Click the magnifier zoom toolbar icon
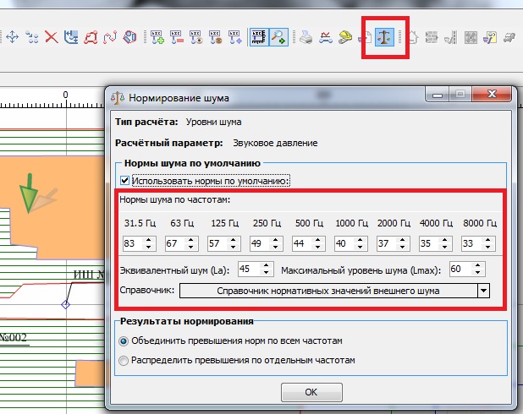 click(278, 37)
